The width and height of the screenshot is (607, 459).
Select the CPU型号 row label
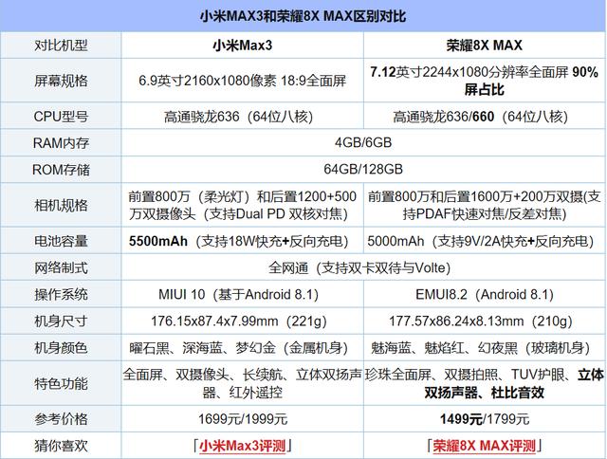[61, 116]
